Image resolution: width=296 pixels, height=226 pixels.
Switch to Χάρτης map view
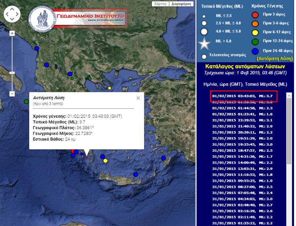(x=160, y=4)
